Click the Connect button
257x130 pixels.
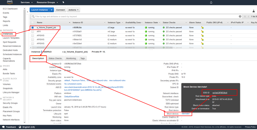point(61,10)
